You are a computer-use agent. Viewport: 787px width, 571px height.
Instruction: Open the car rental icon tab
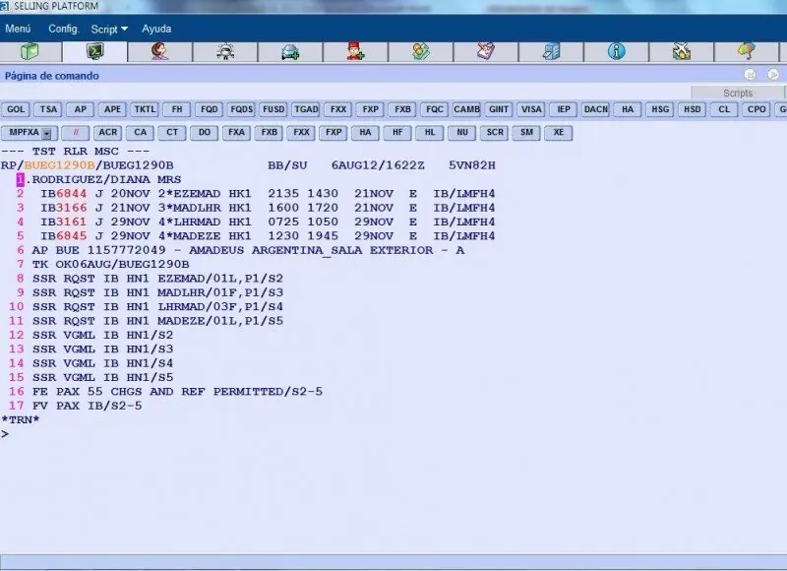[290, 51]
